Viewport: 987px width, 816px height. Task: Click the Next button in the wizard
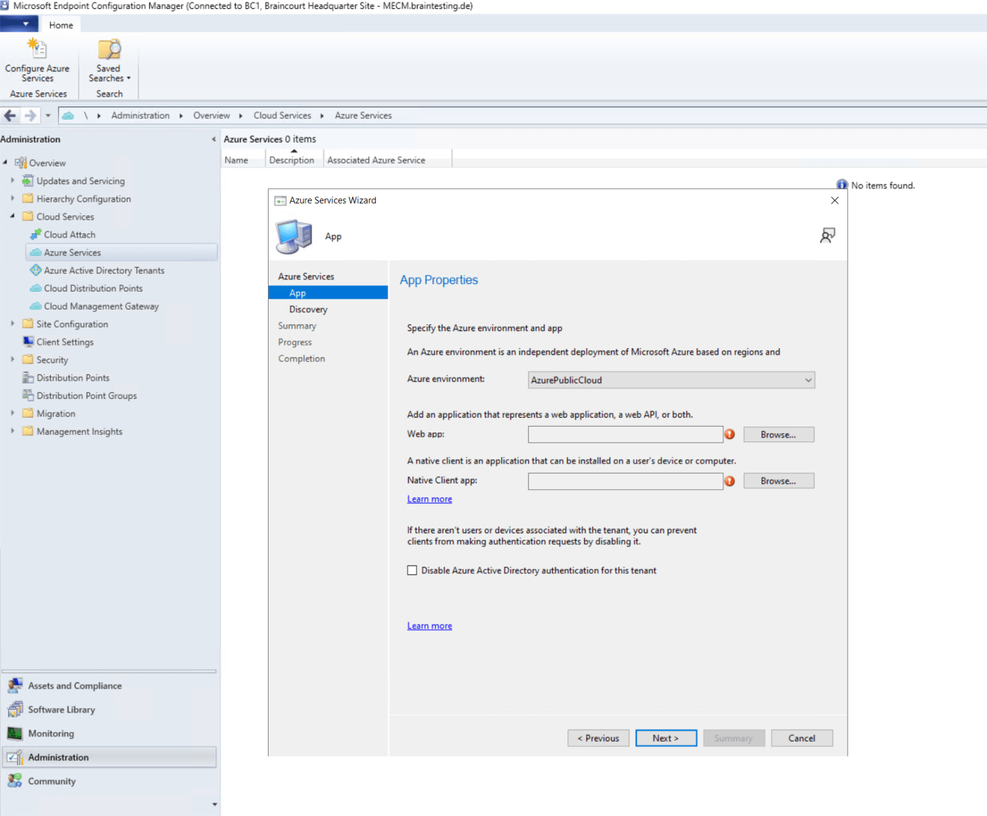[x=666, y=738]
